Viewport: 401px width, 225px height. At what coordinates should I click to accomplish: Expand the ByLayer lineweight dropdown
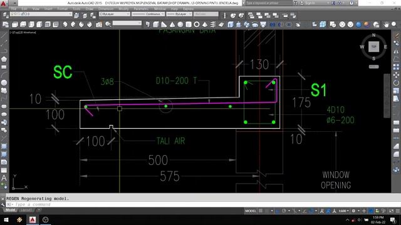point(190,14)
